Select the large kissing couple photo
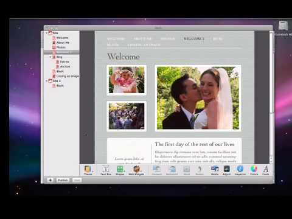This screenshot has height=219, width=292. pos(198,98)
